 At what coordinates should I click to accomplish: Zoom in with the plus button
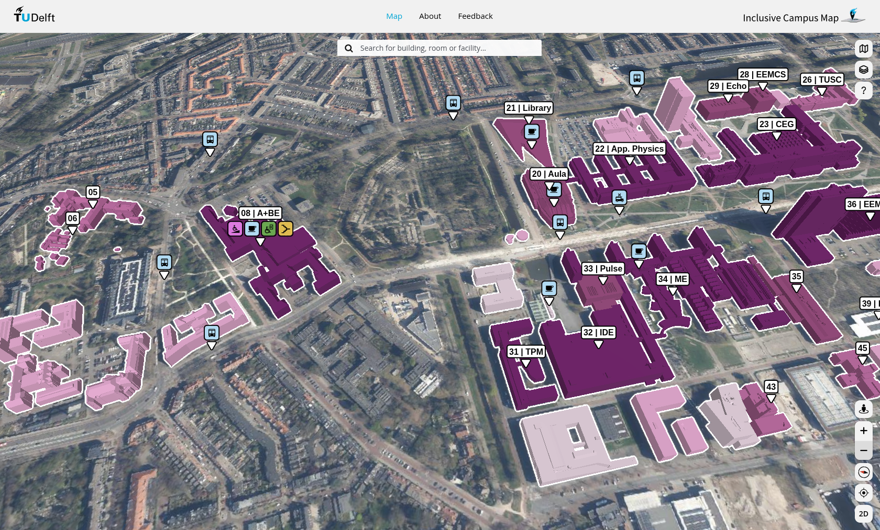click(863, 431)
